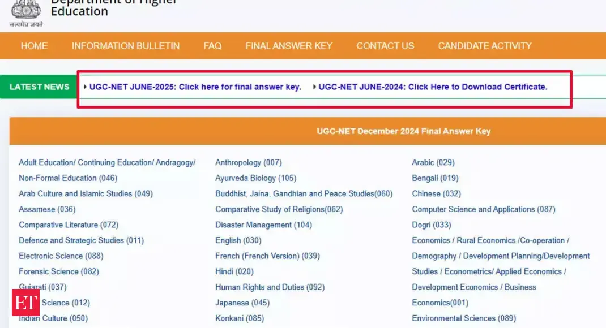Viewport: 606px width, 328px height.
Task: Select Arabic (029) subject link
Action: [x=433, y=162]
